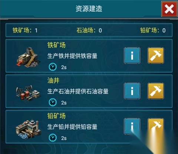Viewport: 178px width, 154px height.
Task: Click the 铁矿场: 1 counter
Action: click(x=25, y=31)
